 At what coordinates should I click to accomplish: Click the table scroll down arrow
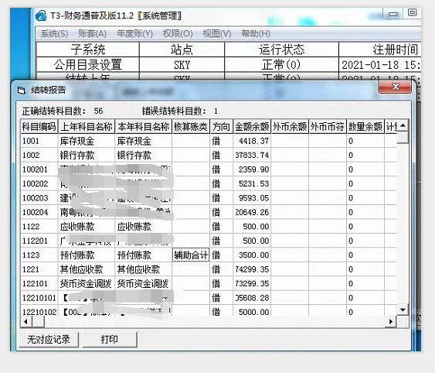[403, 310]
